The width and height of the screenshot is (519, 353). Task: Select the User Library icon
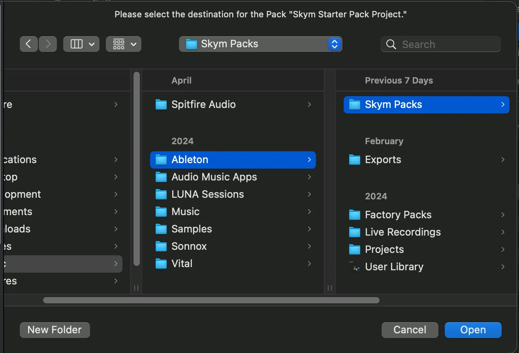[x=355, y=267]
